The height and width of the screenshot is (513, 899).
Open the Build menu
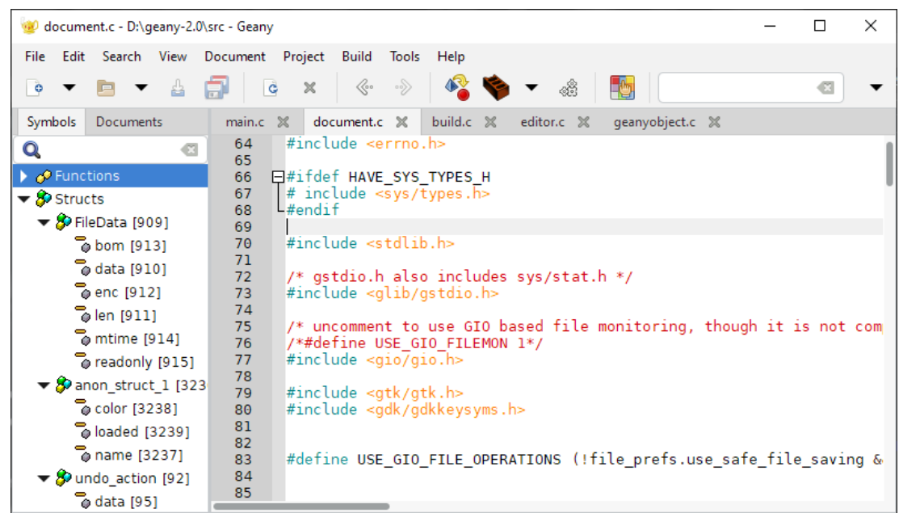(x=356, y=57)
